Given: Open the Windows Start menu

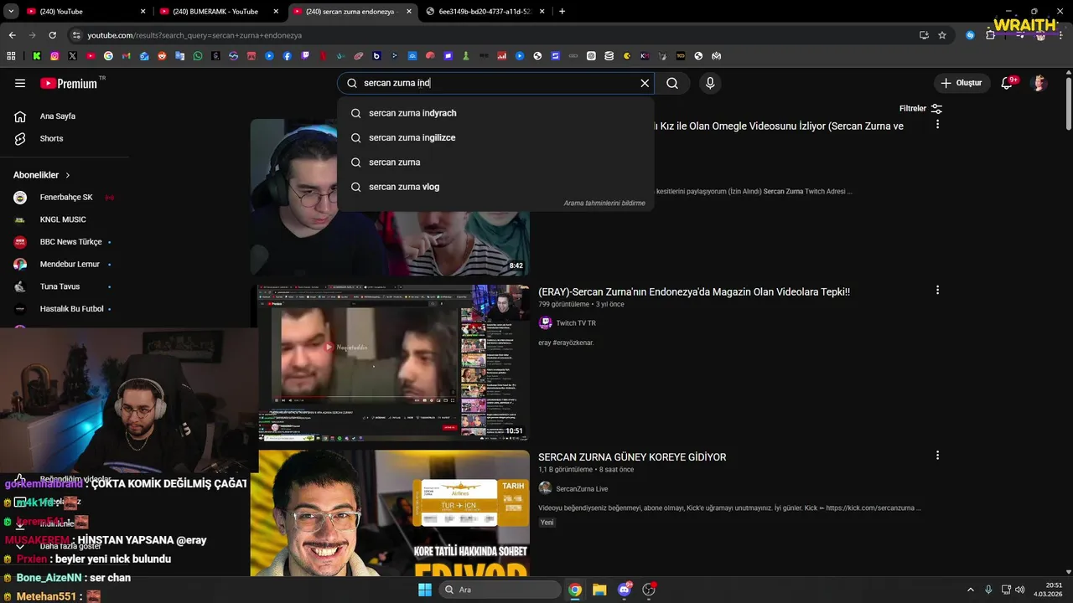Looking at the screenshot, I should (425, 590).
